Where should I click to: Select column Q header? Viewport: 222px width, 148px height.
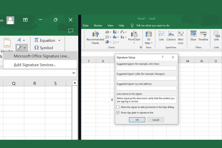coord(14,83)
